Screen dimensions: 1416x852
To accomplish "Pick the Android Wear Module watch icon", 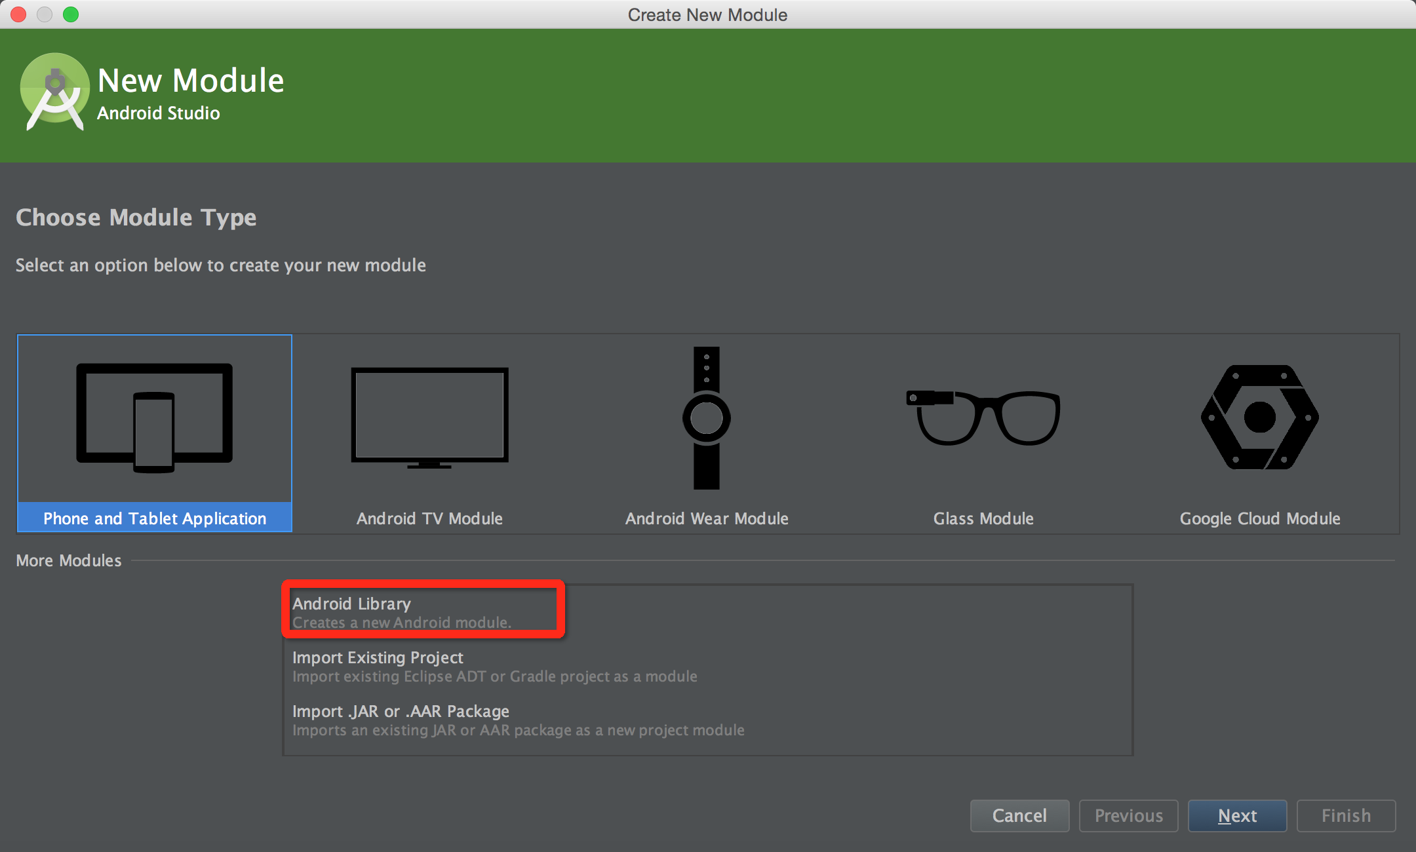I will click(707, 418).
